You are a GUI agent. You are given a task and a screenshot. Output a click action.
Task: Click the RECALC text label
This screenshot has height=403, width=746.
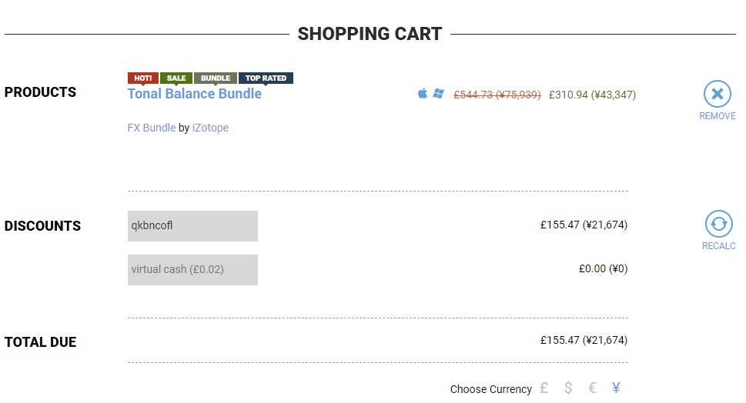718,245
